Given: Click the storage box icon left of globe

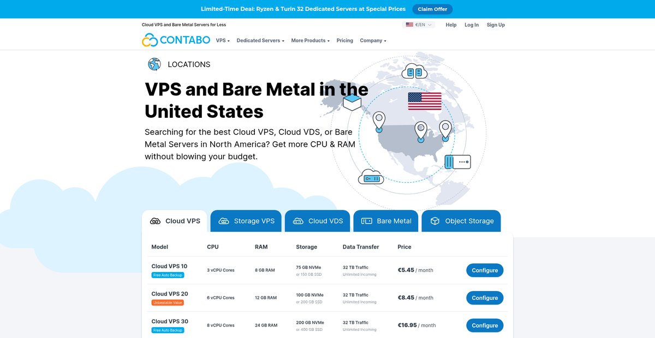Looking at the screenshot, I should (x=352, y=102).
